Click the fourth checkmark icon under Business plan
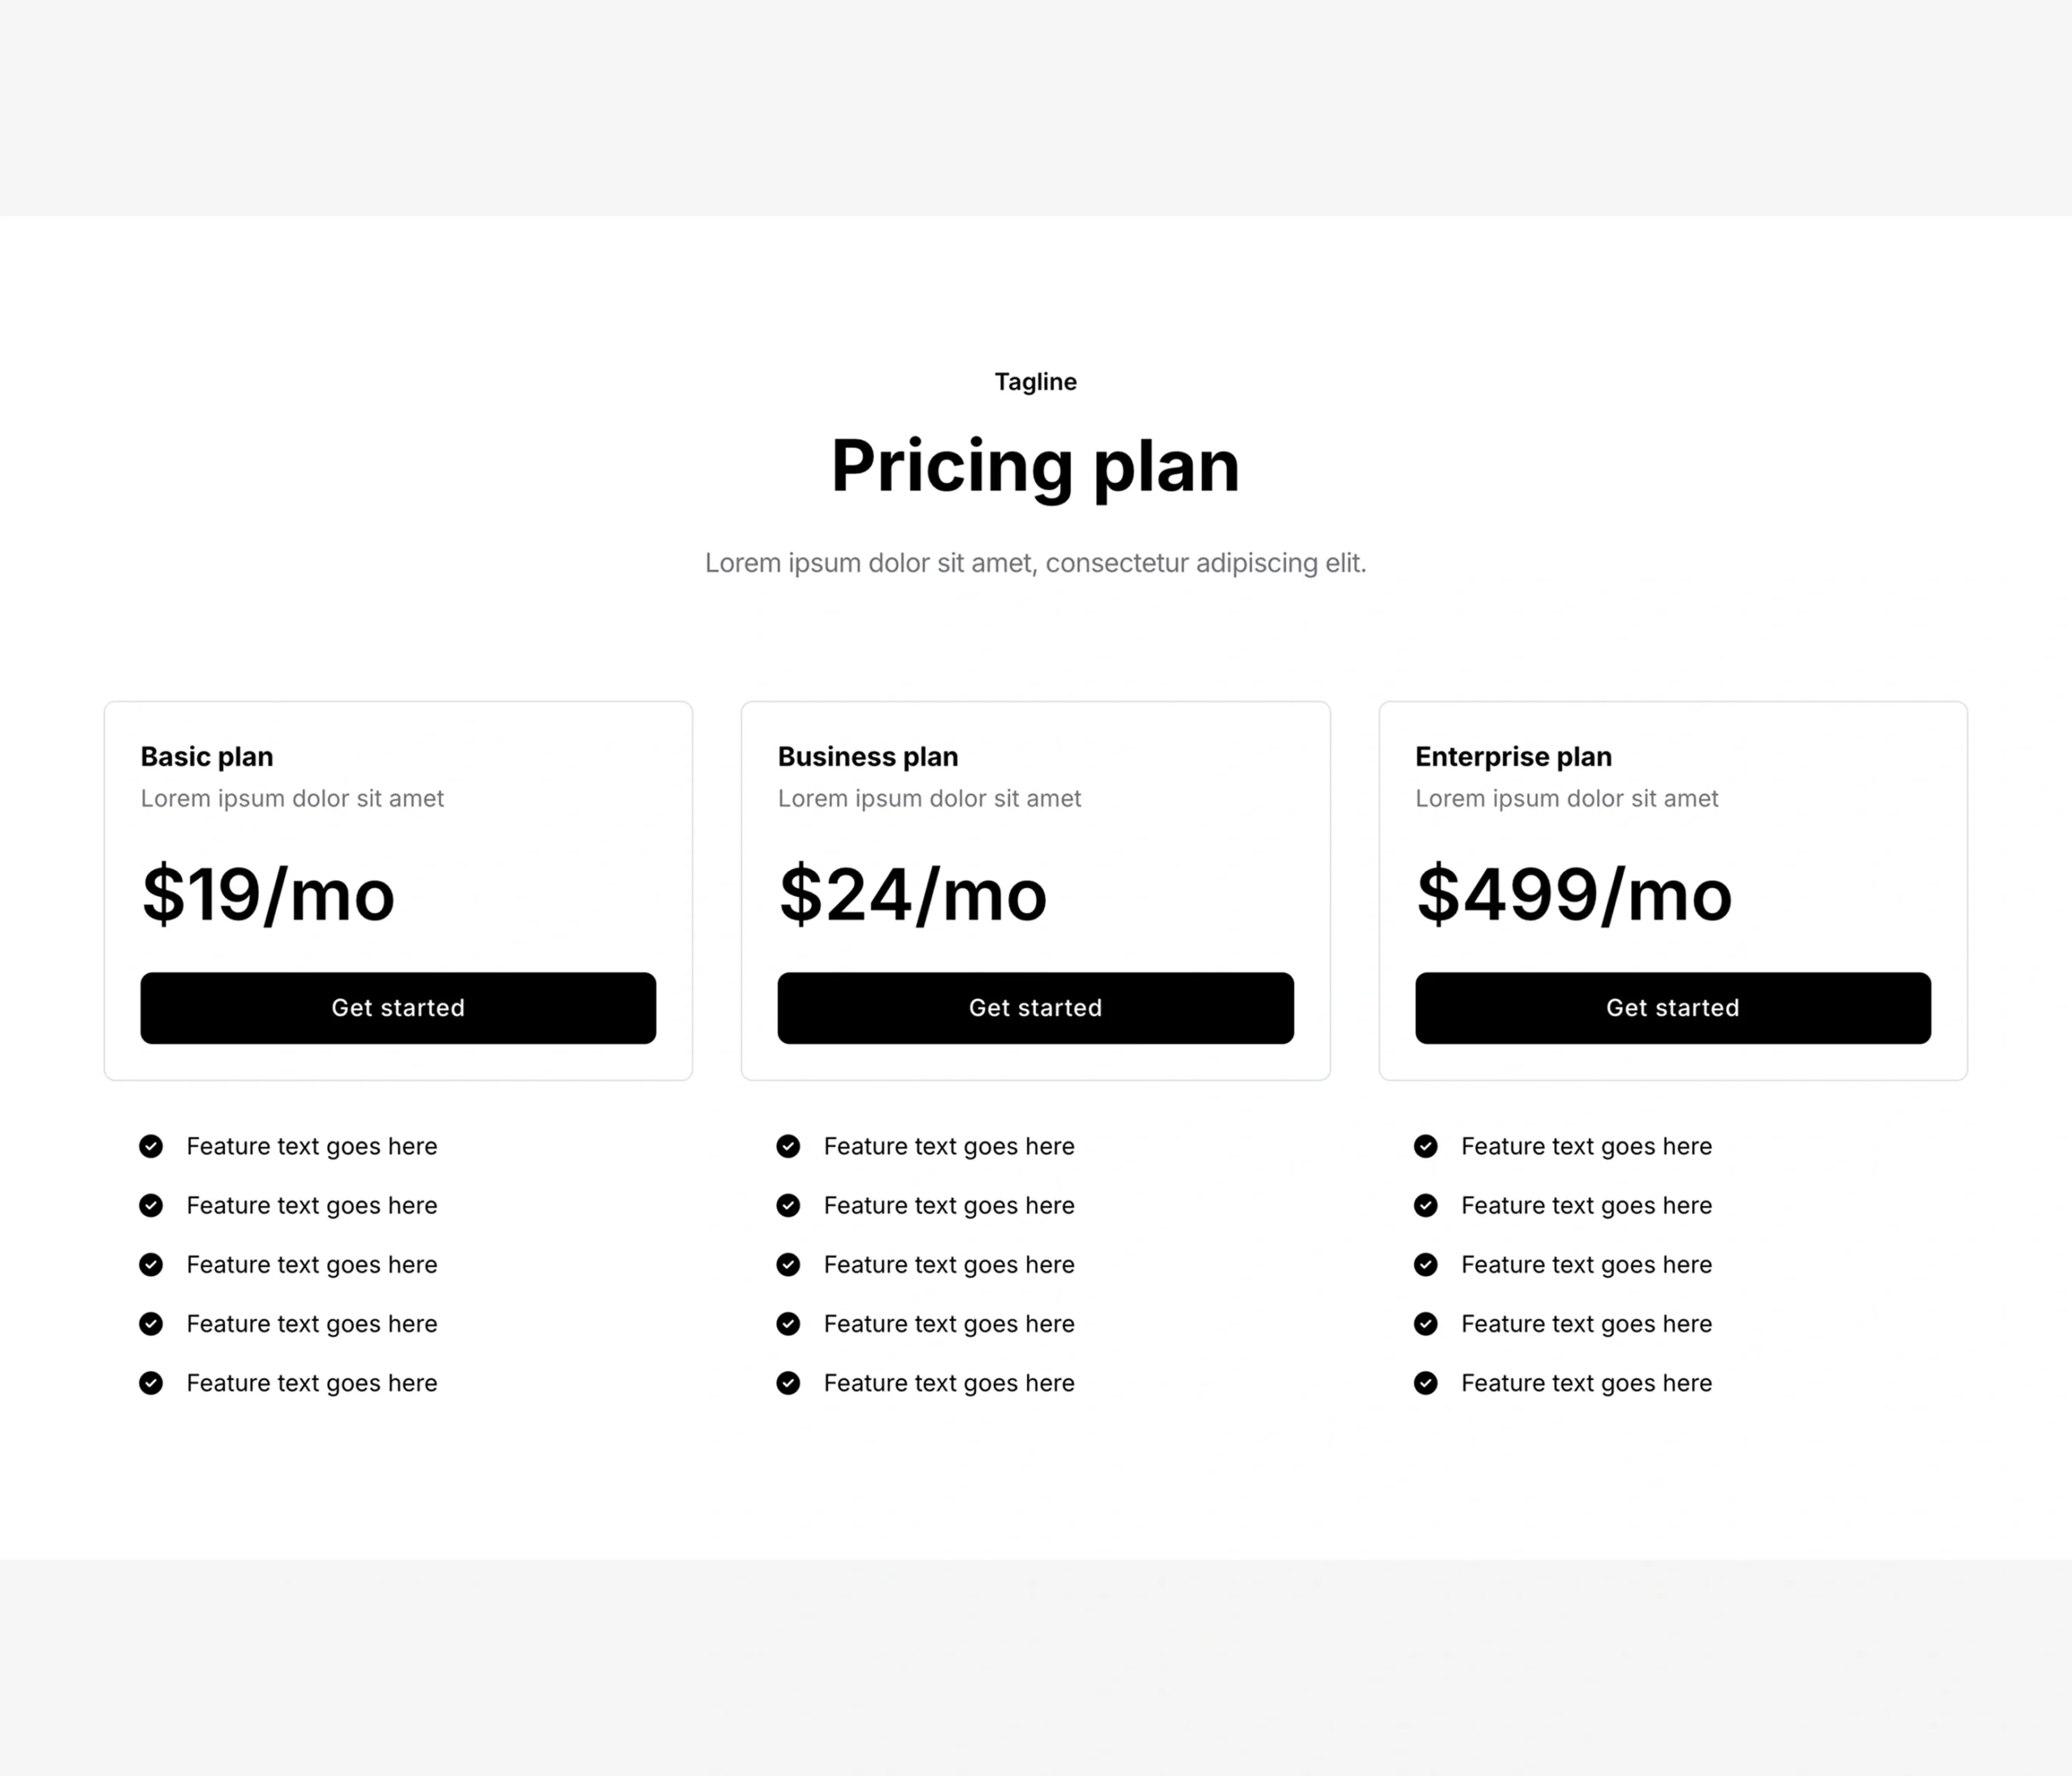2072x1776 pixels. pyautogui.click(x=788, y=1324)
